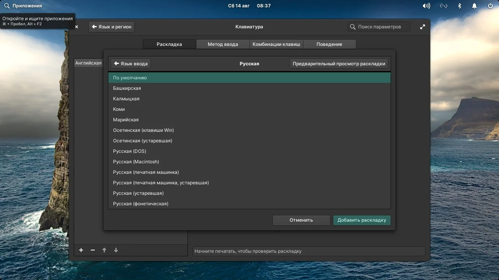
Task: Open the notifications bell icon
Action: [474, 5]
